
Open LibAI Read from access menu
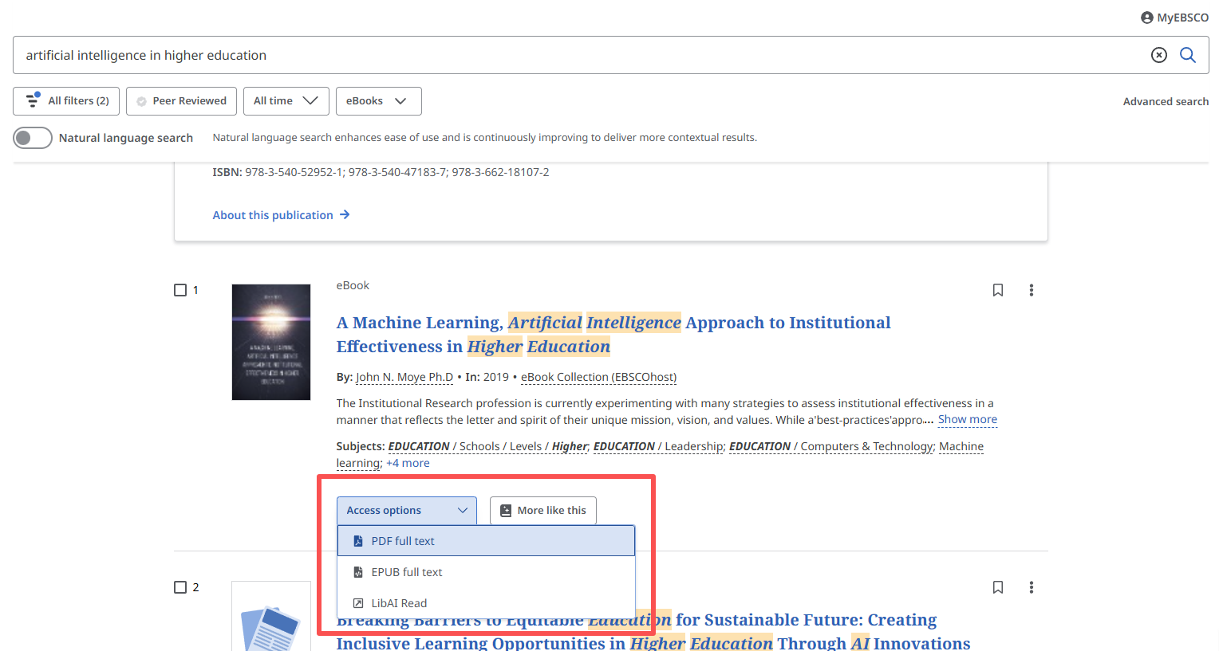pos(399,603)
